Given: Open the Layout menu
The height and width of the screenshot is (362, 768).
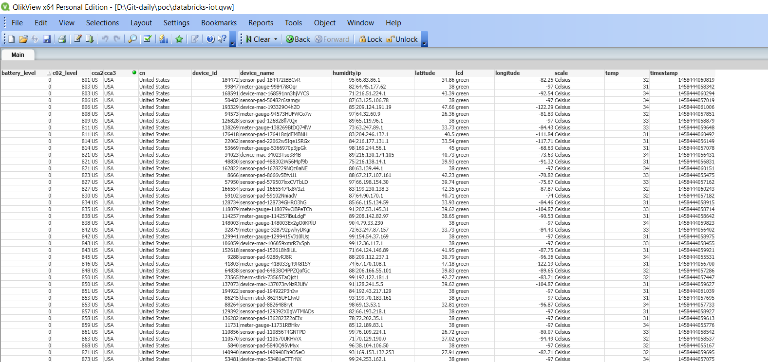Looking at the screenshot, I should coord(141,23).
